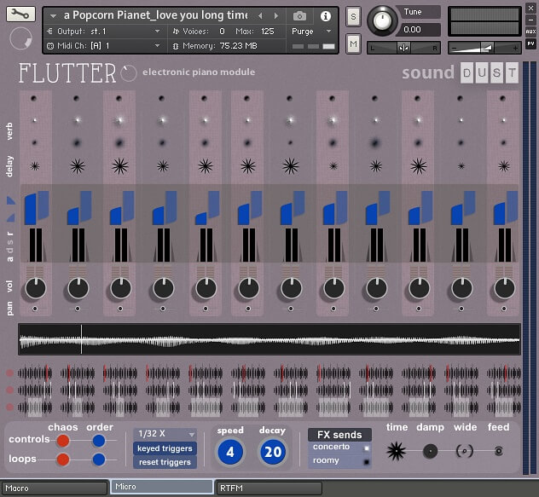The image size is (539, 497).
Task: Click the PV button
Action: (530, 43)
